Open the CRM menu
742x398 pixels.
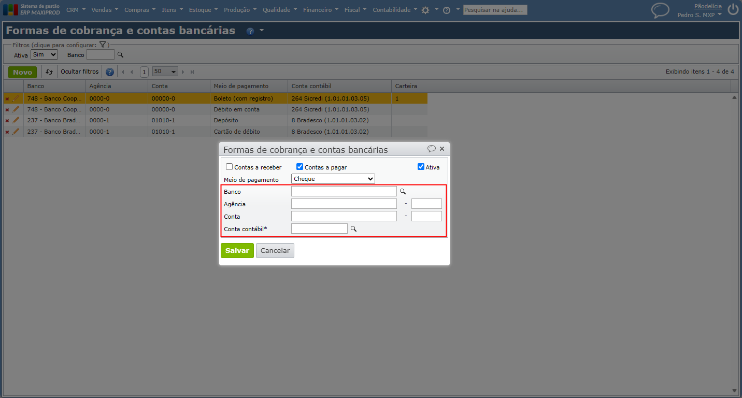(x=76, y=10)
